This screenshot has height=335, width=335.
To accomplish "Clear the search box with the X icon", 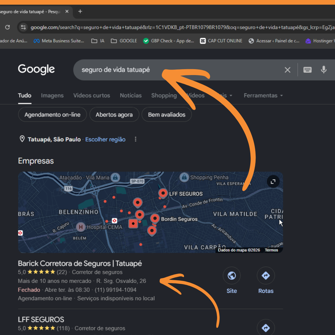I will pyautogui.click(x=287, y=70).
